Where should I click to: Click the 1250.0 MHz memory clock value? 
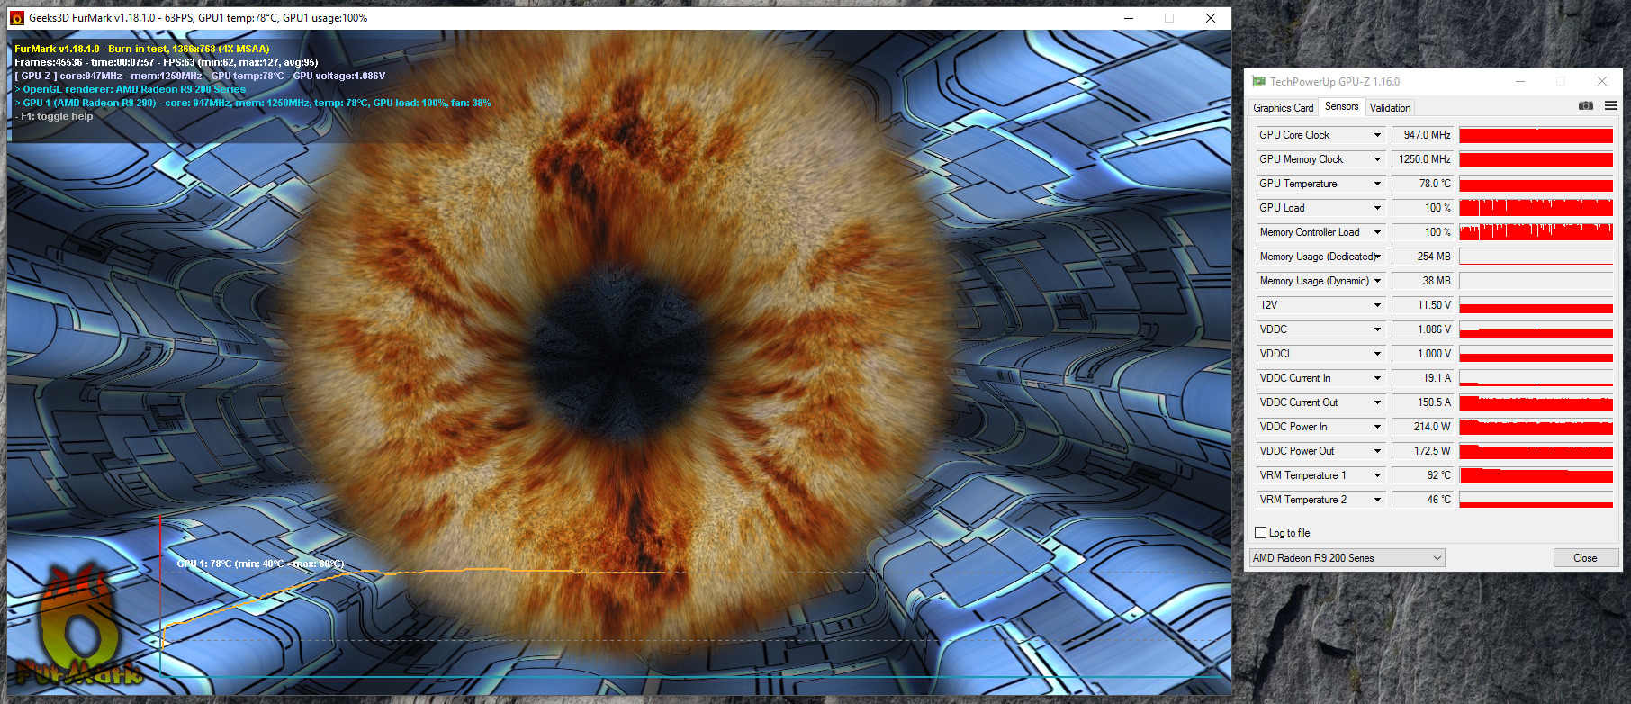click(1423, 159)
